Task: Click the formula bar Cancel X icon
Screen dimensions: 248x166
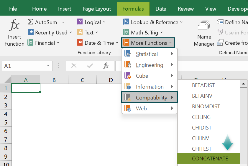Action: click(x=74, y=66)
